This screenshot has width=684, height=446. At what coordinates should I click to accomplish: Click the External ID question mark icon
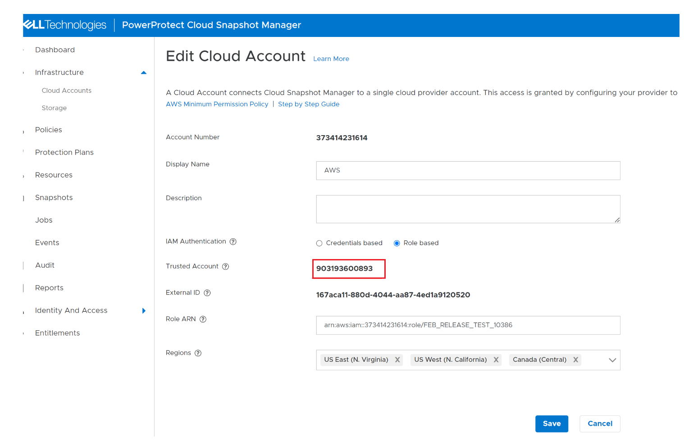pos(207,293)
